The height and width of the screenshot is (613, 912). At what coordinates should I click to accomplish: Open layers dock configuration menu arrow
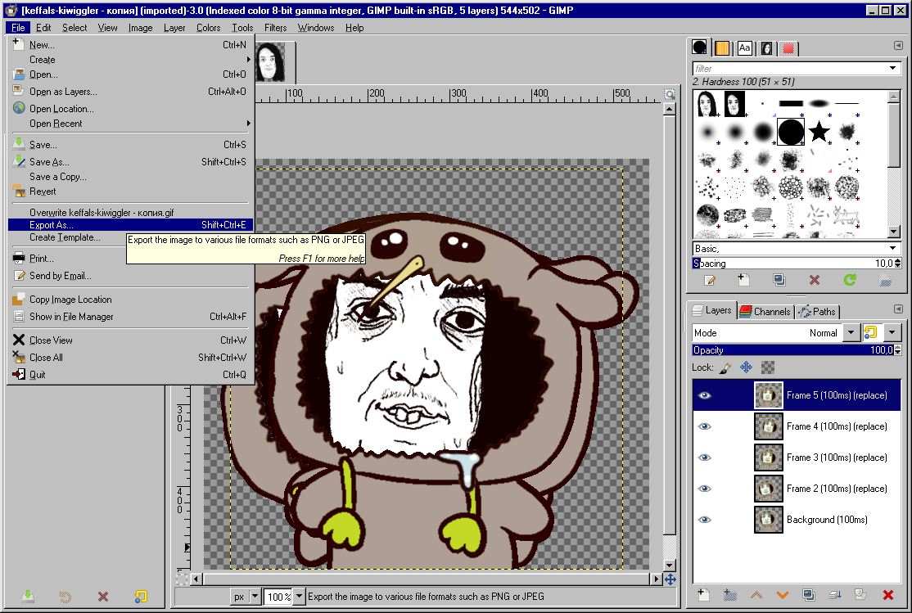[898, 309]
